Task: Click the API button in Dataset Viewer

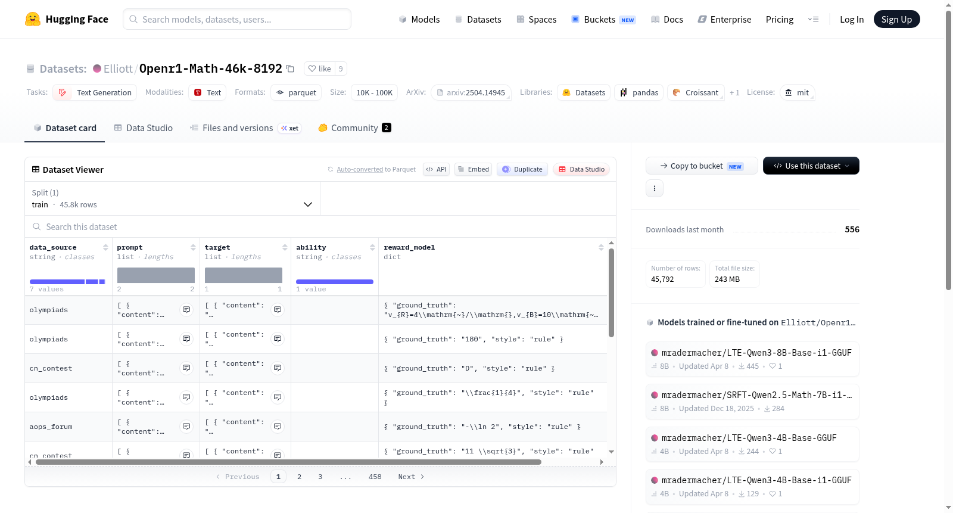Action: 436,169
